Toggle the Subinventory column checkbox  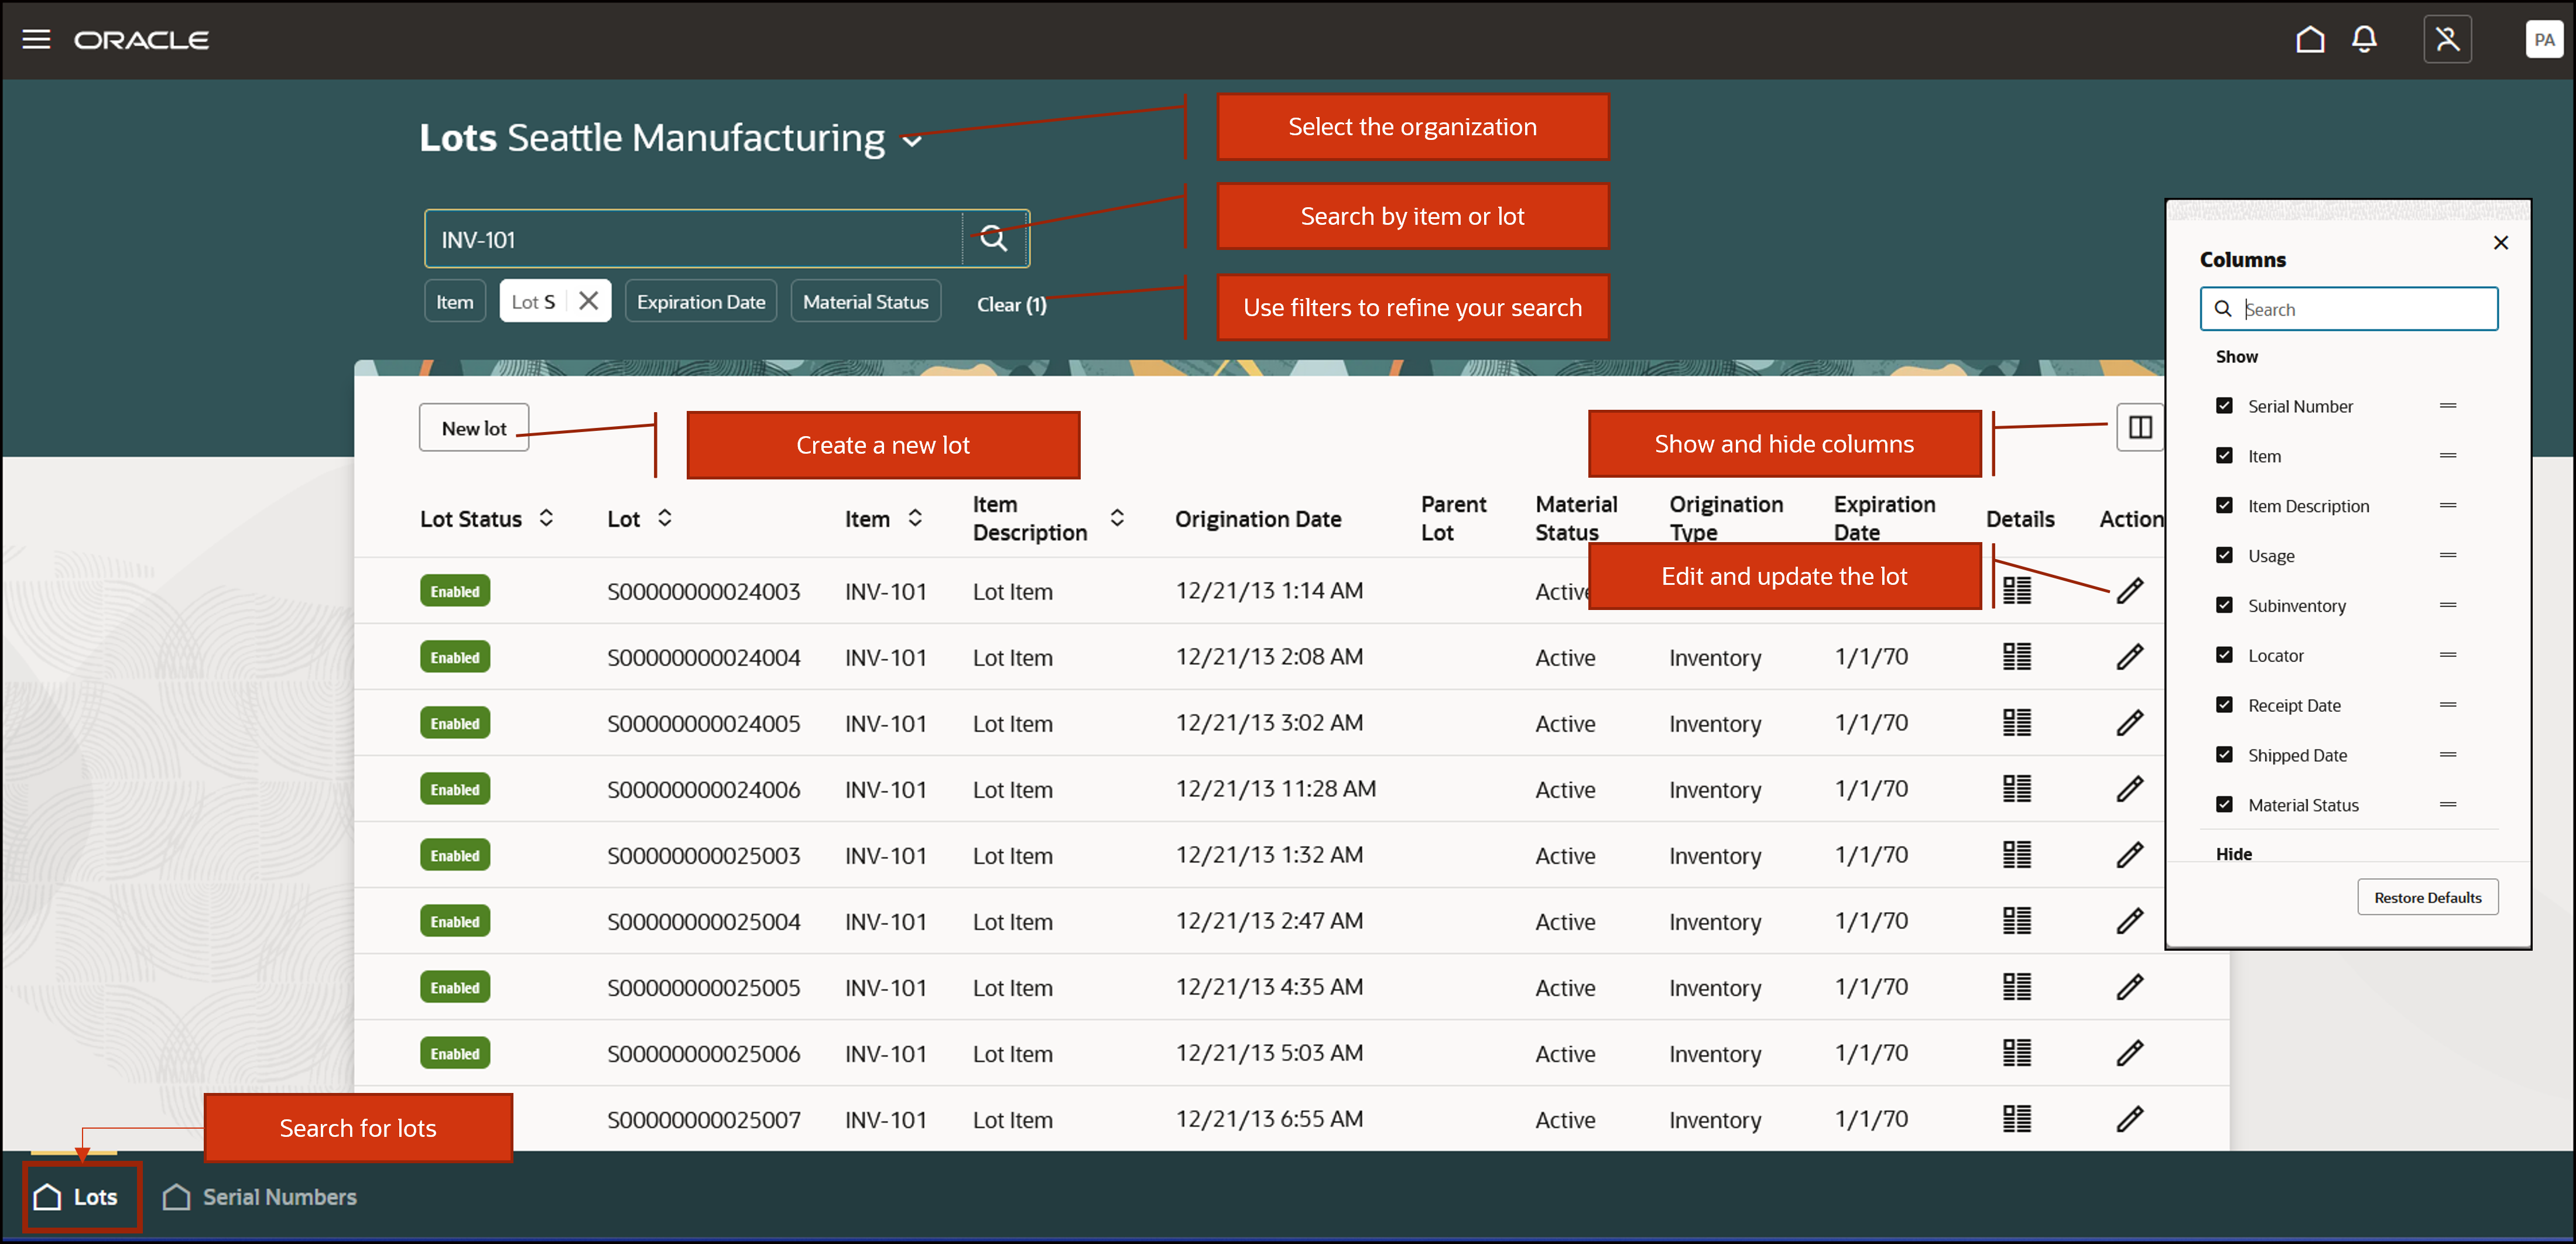pyautogui.click(x=2224, y=605)
